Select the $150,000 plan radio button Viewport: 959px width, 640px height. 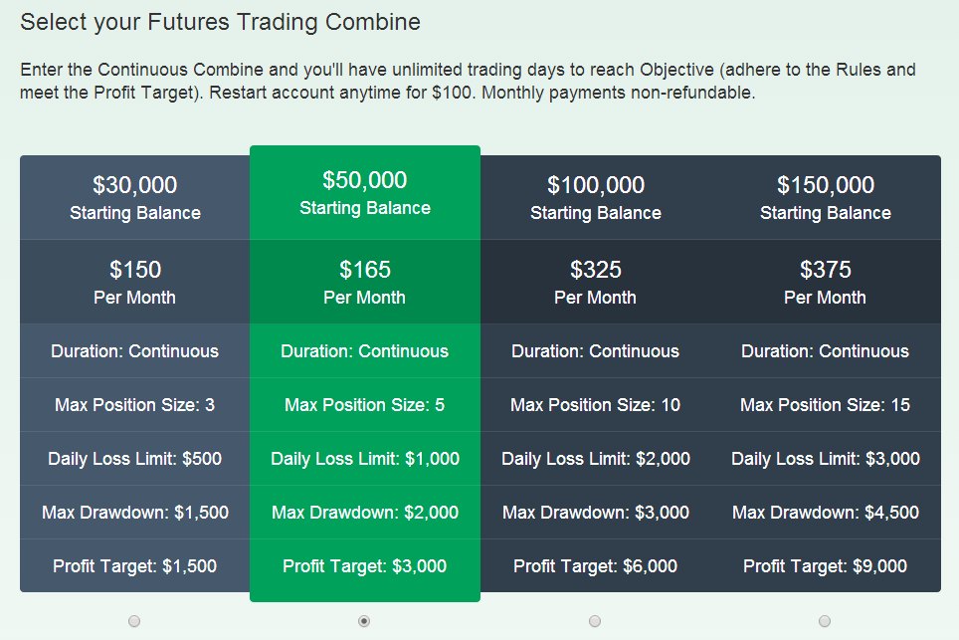[x=825, y=621]
